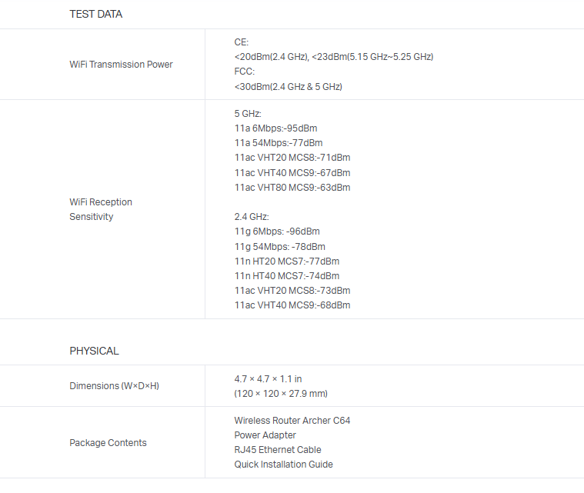Click the Package Contents row label
The height and width of the screenshot is (493, 584).
tap(108, 443)
